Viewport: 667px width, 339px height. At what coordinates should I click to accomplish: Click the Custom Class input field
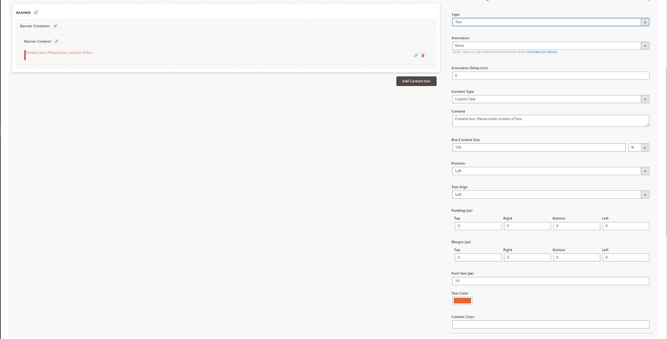(x=550, y=324)
